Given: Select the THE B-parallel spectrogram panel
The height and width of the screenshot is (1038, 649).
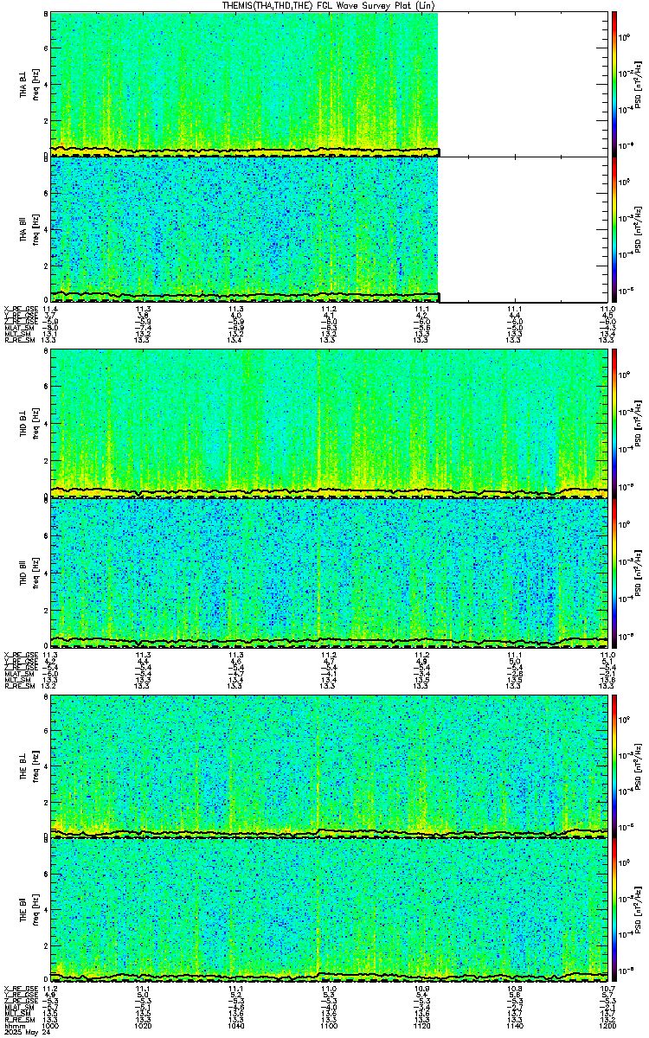Looking at the screenshot, I should (x=329, y=911).
